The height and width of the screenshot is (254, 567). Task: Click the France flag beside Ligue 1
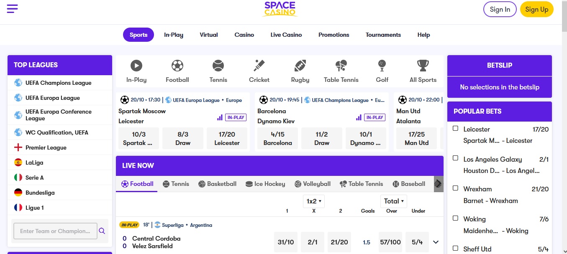18,208
